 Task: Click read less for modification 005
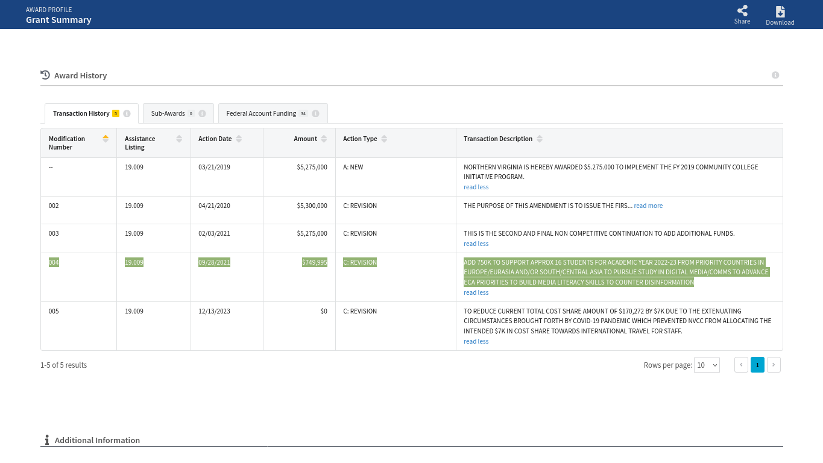[476, 341]
